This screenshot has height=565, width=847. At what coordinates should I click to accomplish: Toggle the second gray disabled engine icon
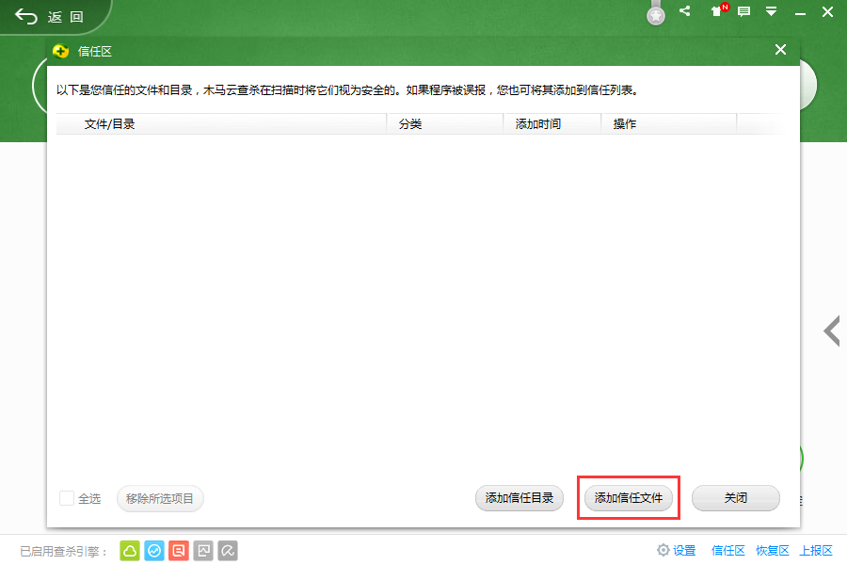click(x=228, y=551)
